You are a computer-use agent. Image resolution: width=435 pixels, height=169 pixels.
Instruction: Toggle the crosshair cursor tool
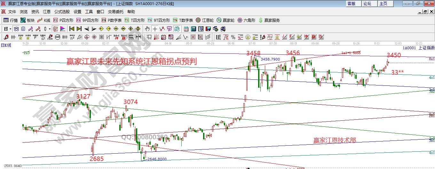coord(155,29)
